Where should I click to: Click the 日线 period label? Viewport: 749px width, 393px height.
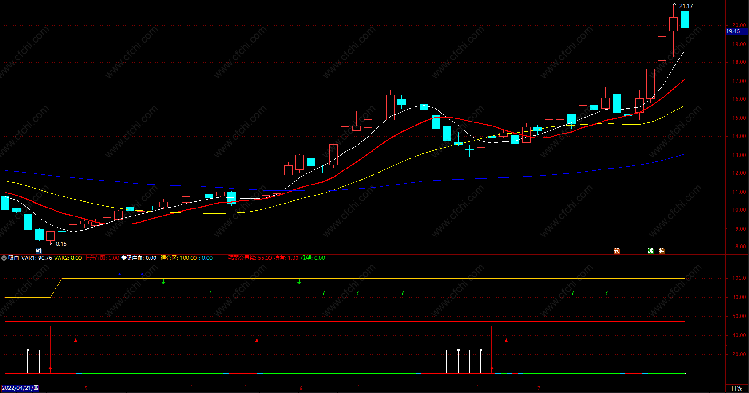pyautogui.click(x=737, y=388)
